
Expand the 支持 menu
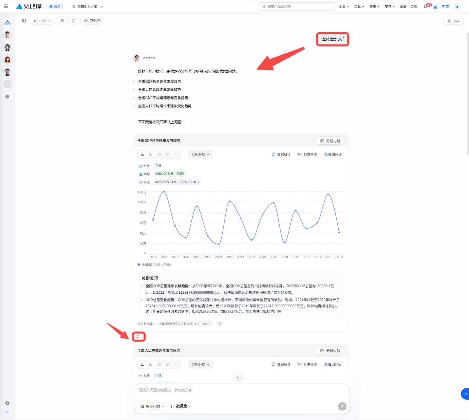390,6
